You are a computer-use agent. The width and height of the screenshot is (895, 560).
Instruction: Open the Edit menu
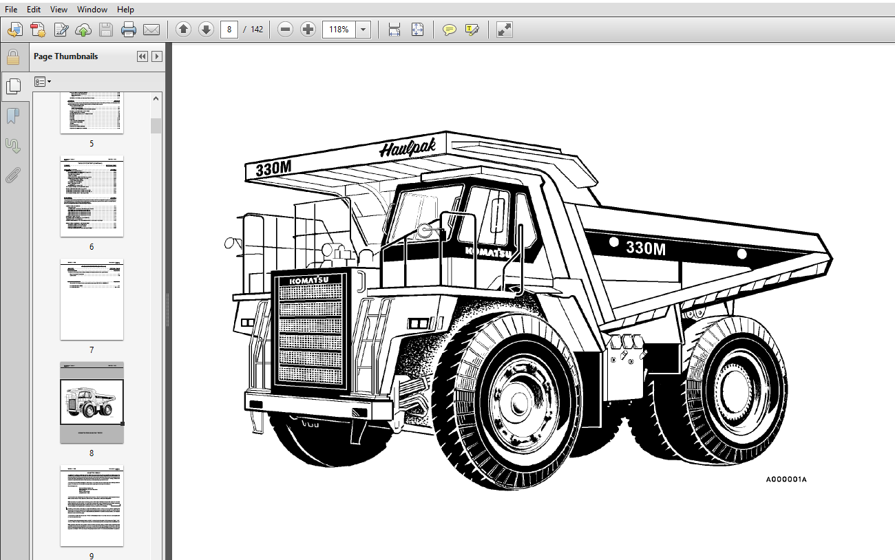34,10
